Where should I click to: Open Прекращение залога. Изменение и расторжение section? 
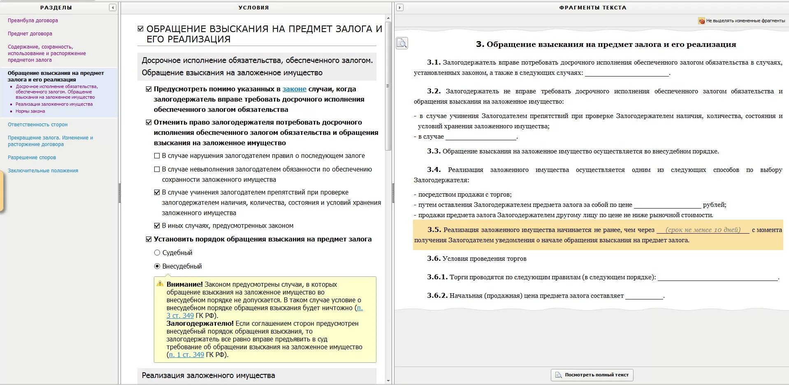point(50,141)
